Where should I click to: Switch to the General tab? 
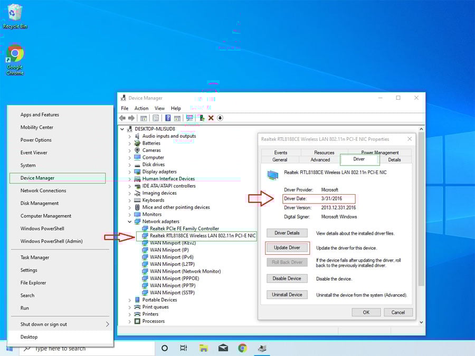pyautogui.click(x=280, y=160)
